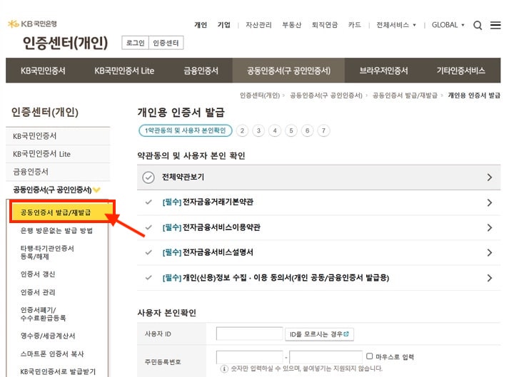Click breadcrumb 공동인증서 발급/재발급
Image resolution: width=514 pixels, height=377 pixels.
[x=405, y=95]
